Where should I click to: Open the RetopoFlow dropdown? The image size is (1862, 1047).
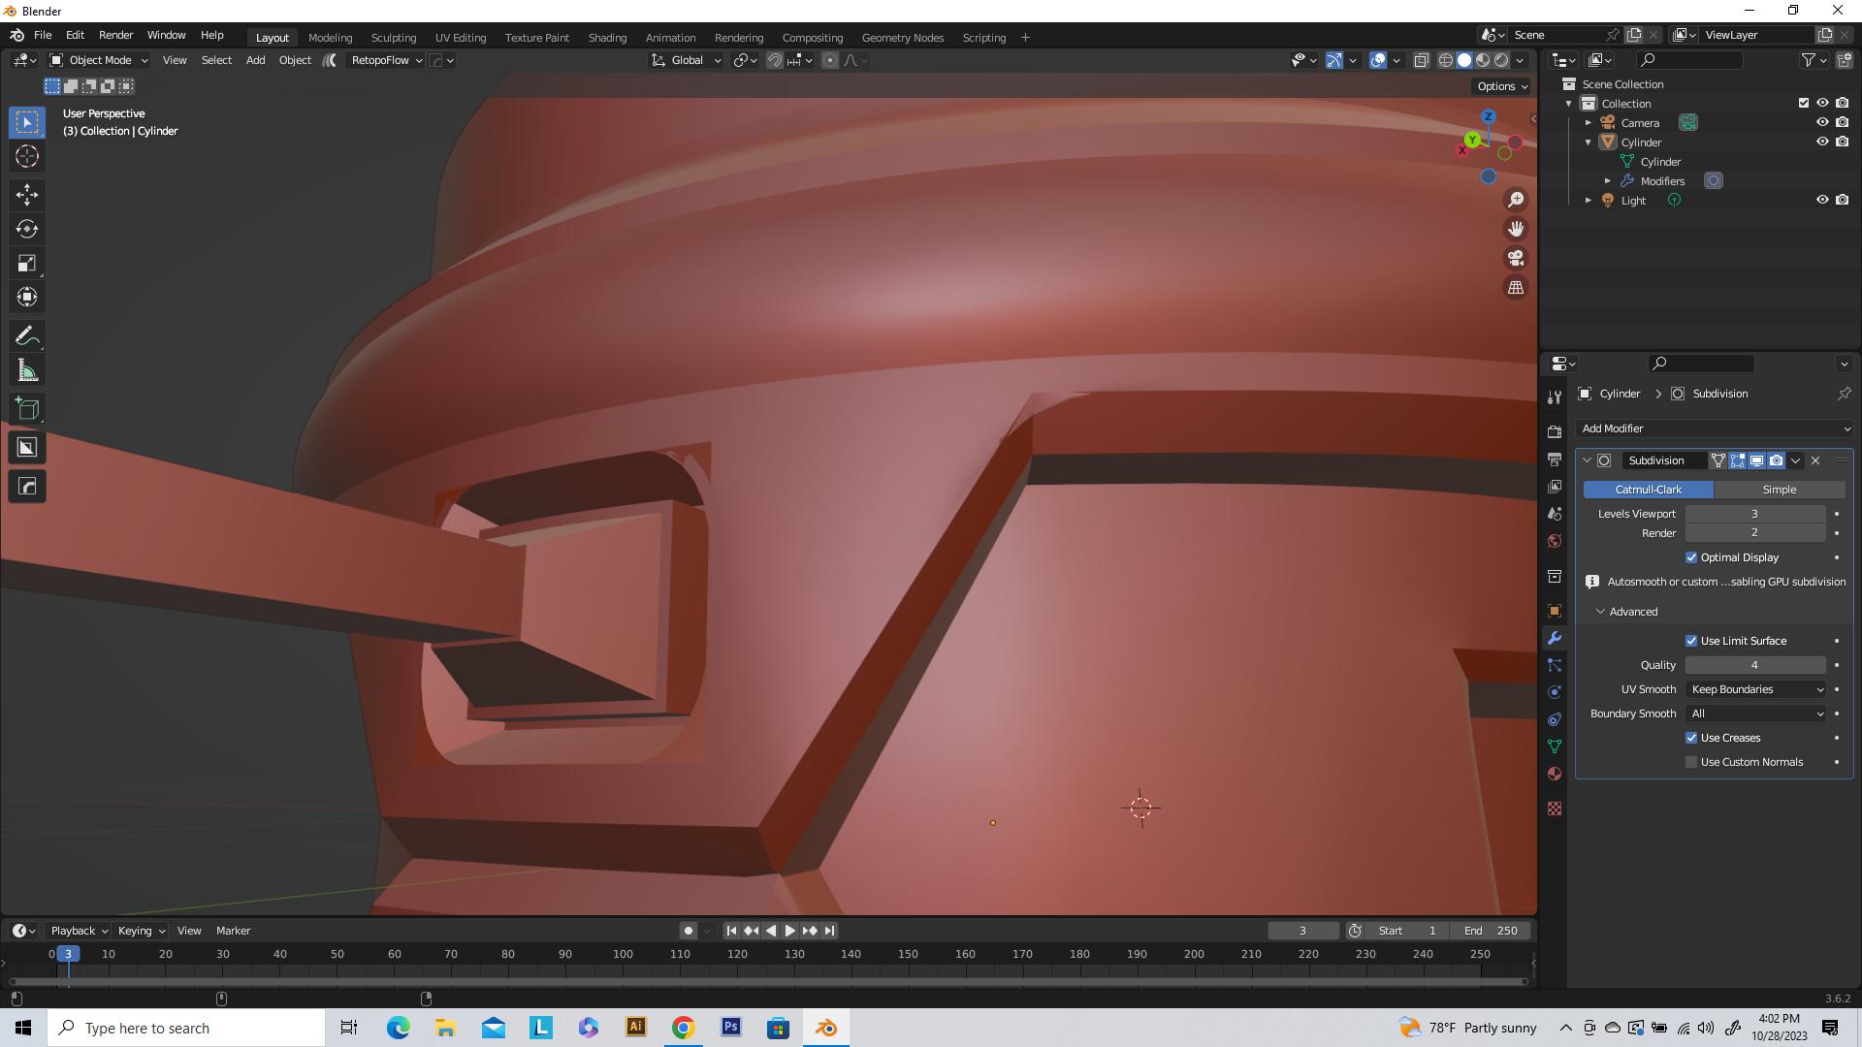click(387, 60)
